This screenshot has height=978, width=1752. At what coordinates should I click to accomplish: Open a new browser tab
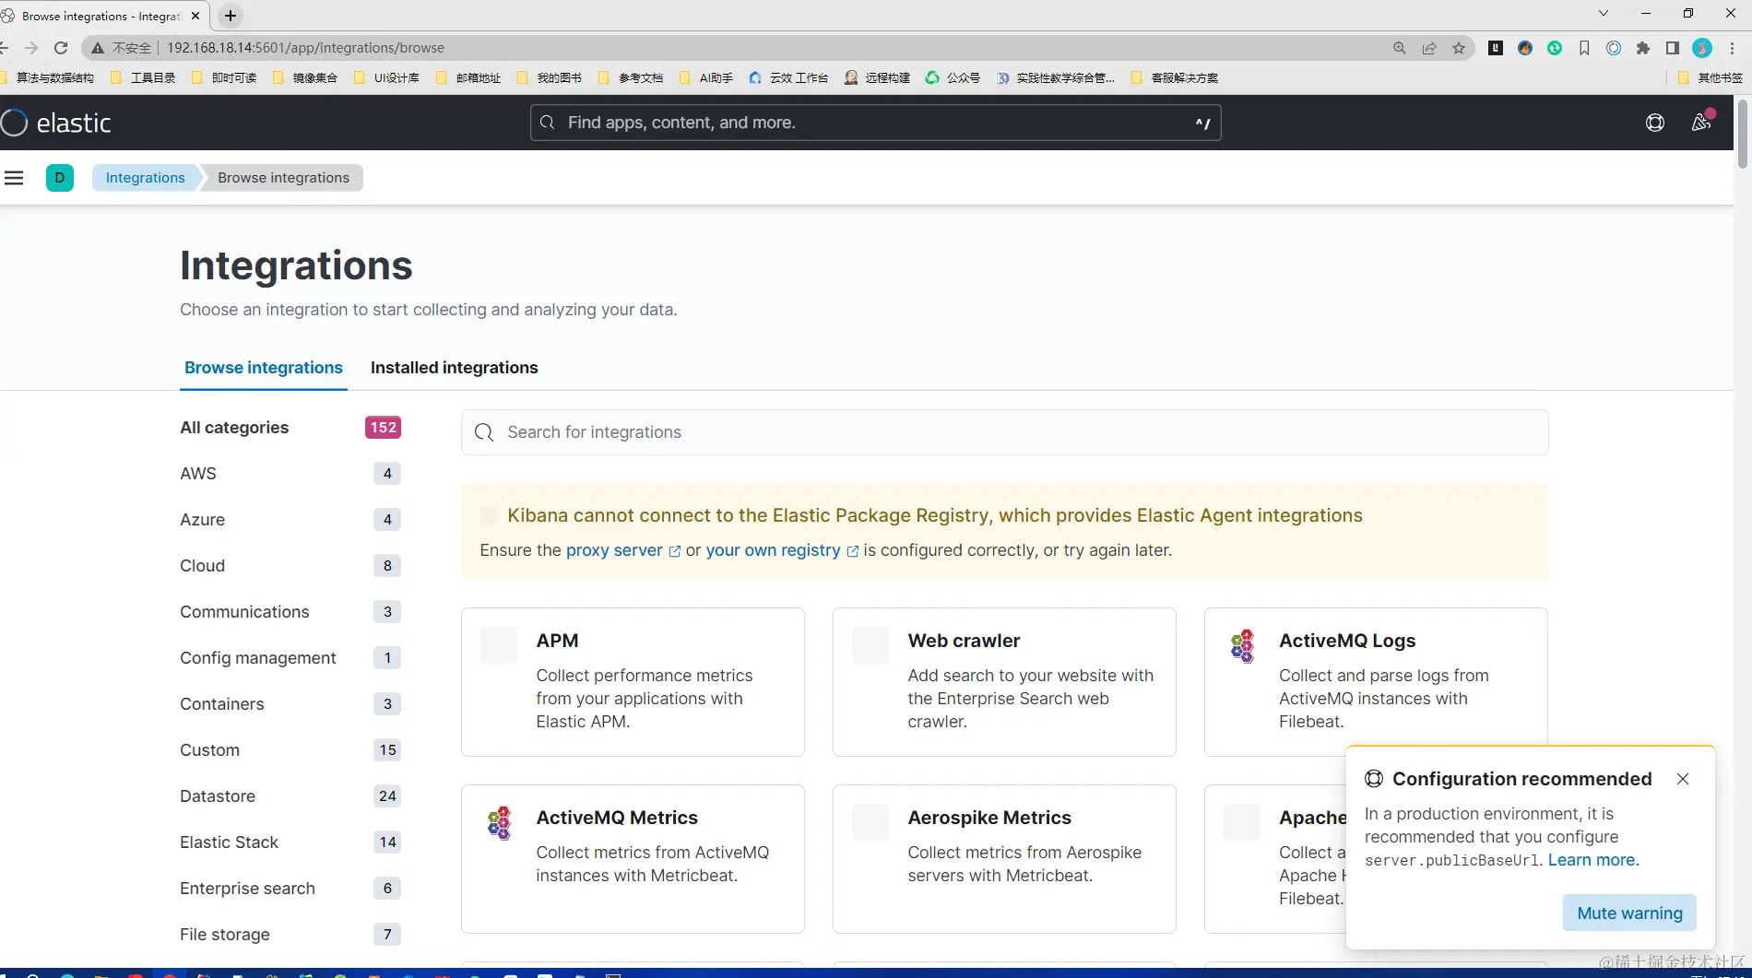coord(231,16)
